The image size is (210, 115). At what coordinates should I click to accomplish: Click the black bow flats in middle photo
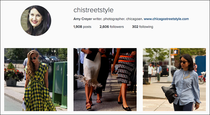pos(126,108)
